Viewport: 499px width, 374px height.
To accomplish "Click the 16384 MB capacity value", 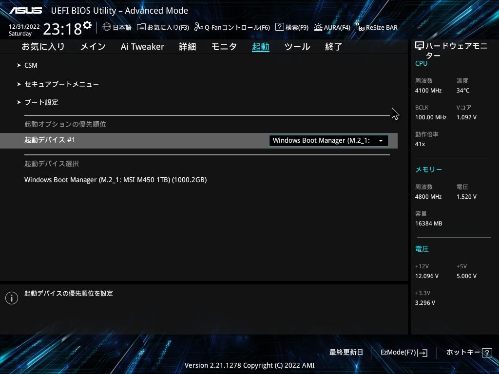I will point(428,224).
